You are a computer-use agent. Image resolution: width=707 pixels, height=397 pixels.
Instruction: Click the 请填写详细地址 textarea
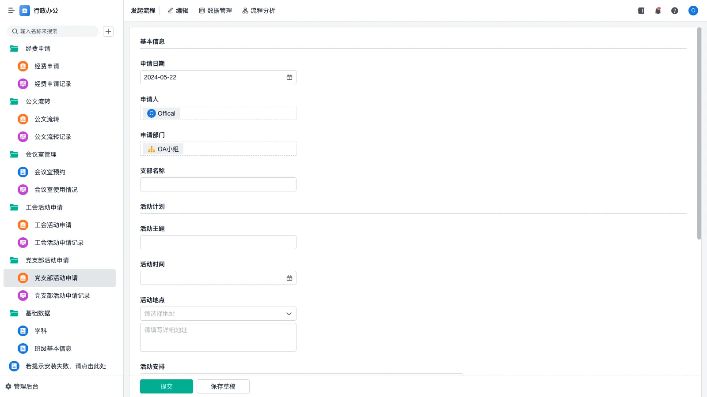click(218, 337)
